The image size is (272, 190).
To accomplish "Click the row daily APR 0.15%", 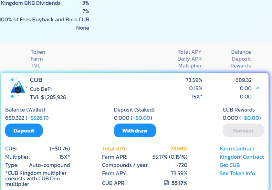I will click(x=196, y=88).
